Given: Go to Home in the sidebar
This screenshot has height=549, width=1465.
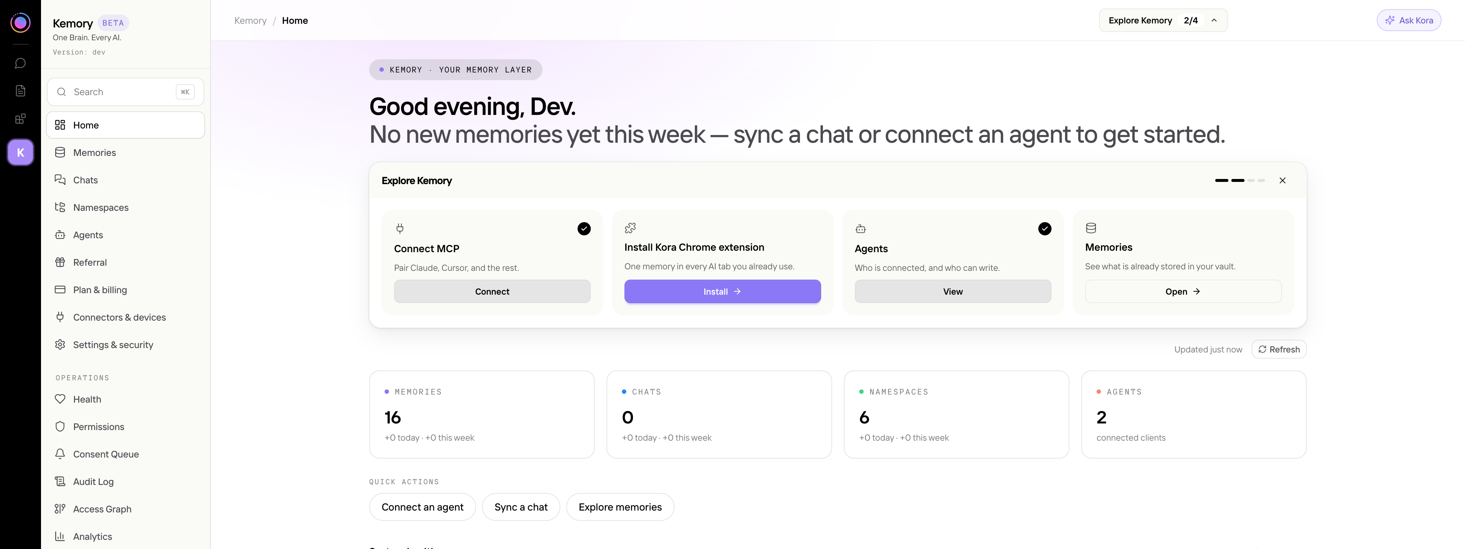Looking at the screenshot, I should (x=126, y=125).
